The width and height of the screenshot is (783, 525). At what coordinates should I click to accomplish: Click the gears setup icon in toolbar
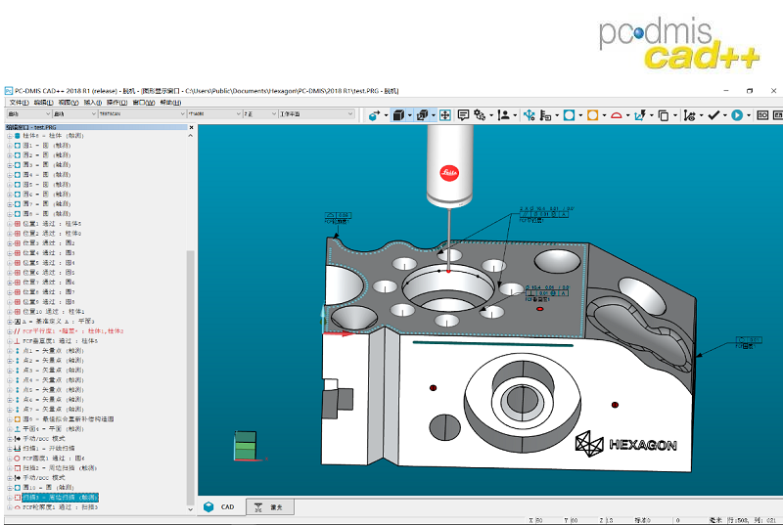click(x=480, y=115)
